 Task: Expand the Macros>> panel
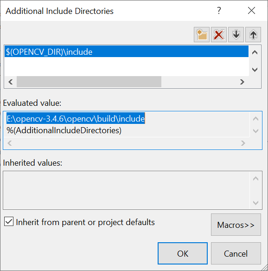point(236,225)
